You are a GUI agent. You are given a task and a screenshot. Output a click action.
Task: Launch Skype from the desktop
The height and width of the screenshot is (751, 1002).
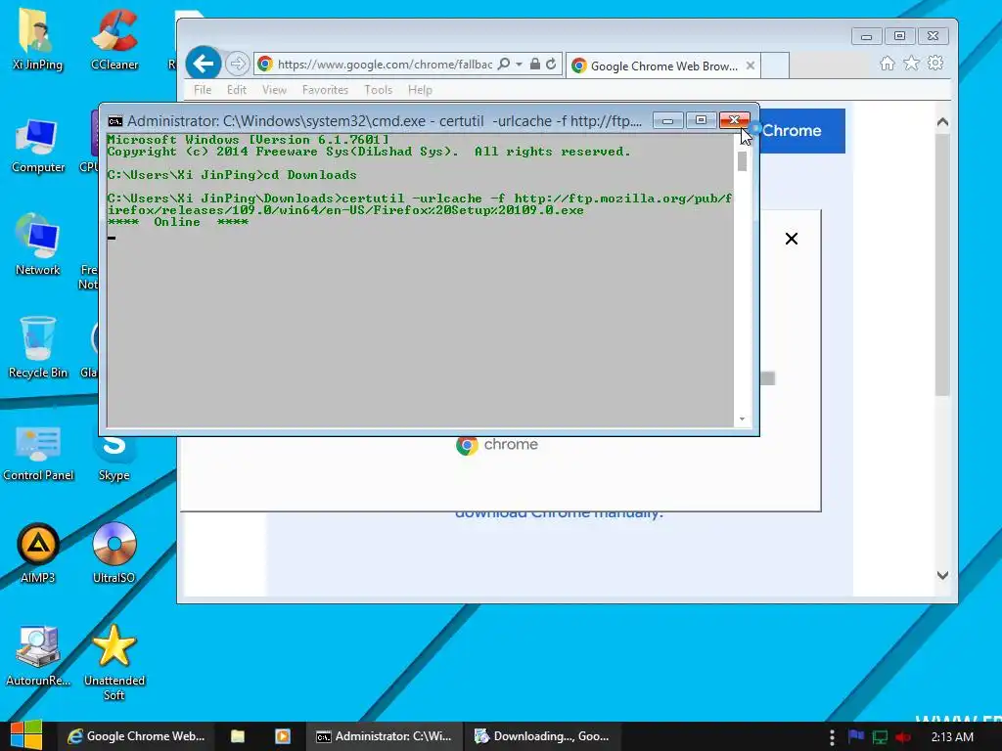[x=114, y=459]
